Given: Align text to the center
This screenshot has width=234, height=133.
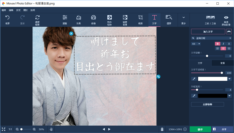Looking at the screenshot, I should point(223,48).
